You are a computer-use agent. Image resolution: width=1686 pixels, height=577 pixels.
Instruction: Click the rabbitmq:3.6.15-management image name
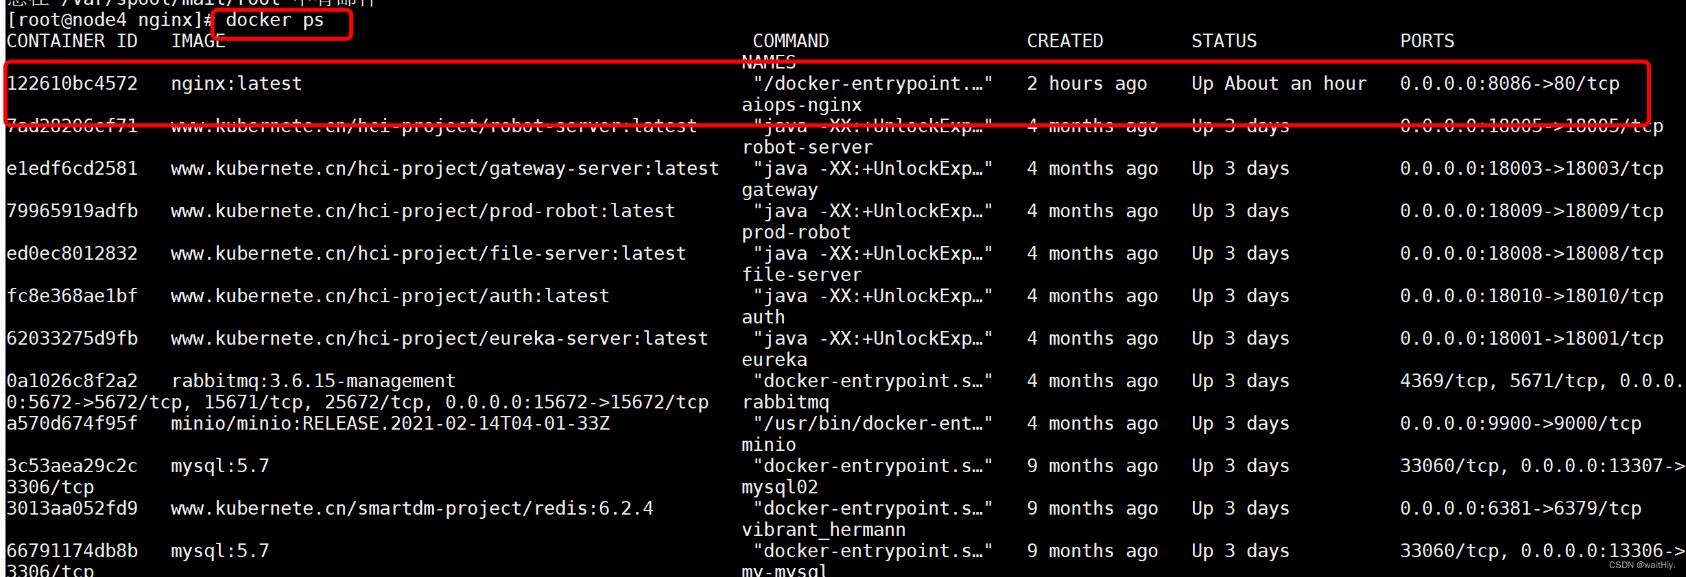point(313,381)
